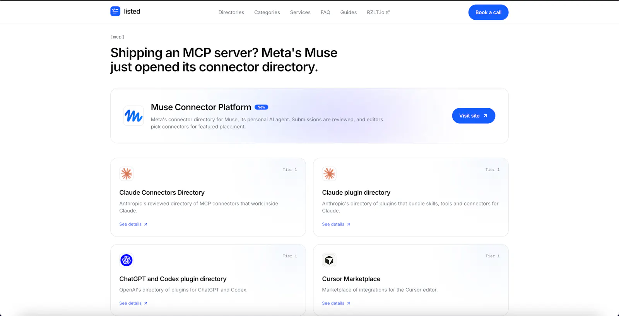
Task: Click the Visit site button
Action: pos(474,116)
